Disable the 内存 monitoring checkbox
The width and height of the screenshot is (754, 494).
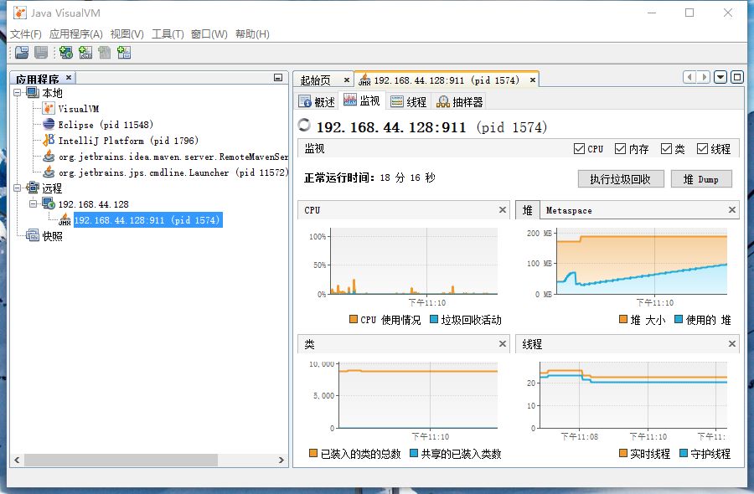620,148
